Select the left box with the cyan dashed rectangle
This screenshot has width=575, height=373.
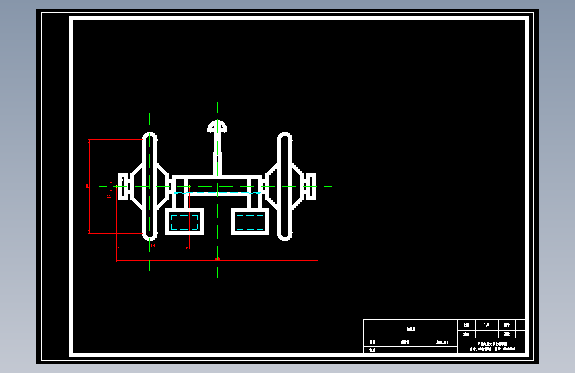click(x=184, y=222)
